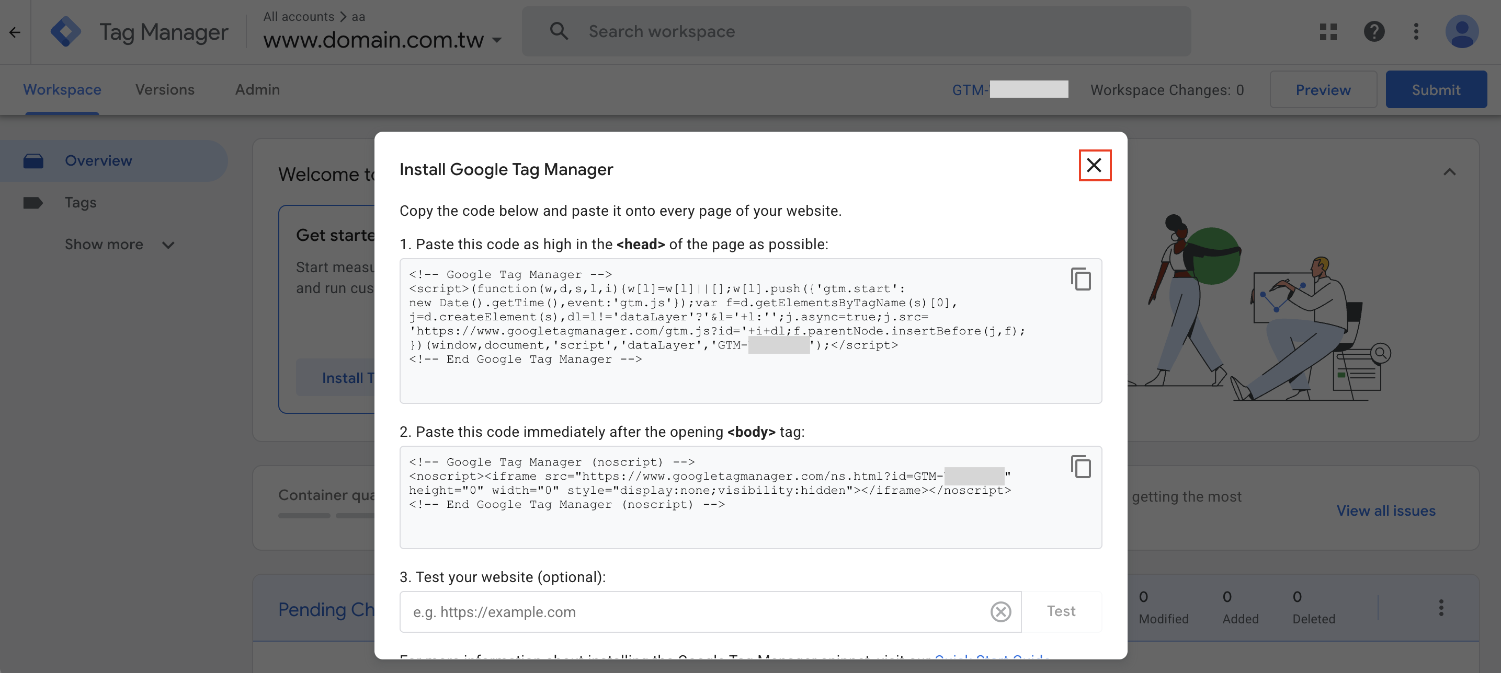Screen dimensions: 1501x673
Task: Clear the test website URL field
Action: tap(1000, 611)
